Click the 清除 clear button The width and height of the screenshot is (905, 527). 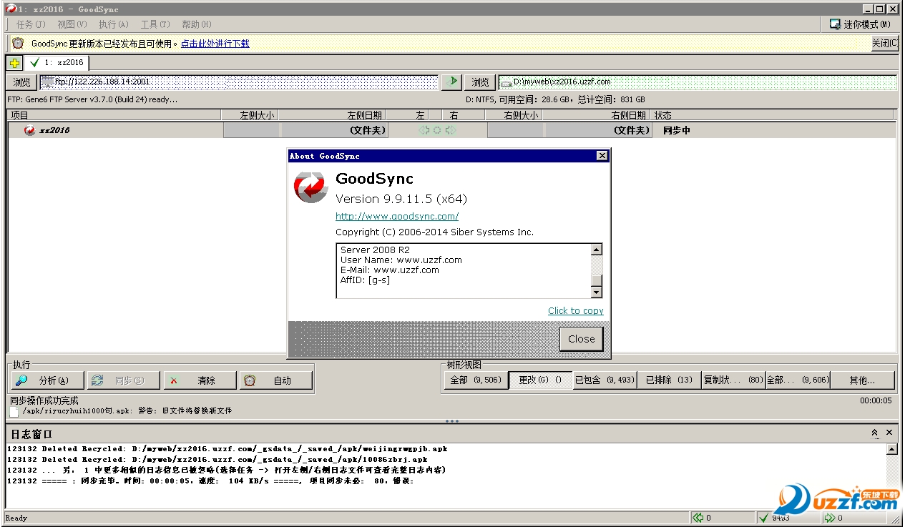200,380
